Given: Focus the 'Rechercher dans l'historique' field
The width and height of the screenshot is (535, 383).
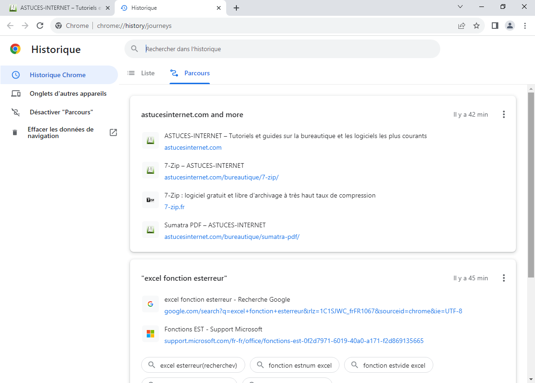Looking at the screenshot, I should pos(282,49).
